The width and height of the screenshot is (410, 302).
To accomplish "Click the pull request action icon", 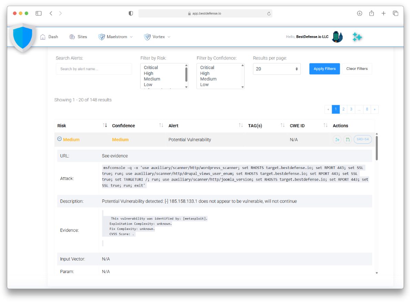I will click(x=348, y=140).
